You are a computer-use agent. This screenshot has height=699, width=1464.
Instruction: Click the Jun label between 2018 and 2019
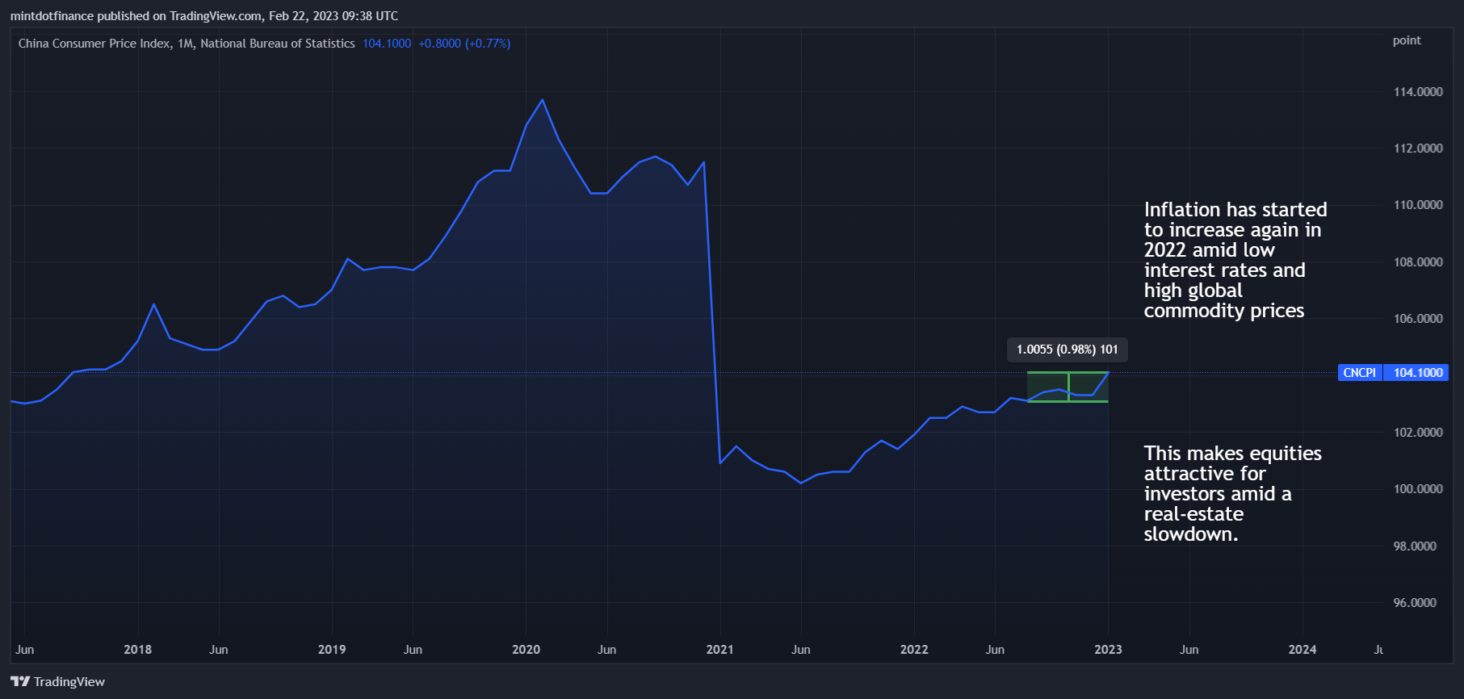(219, 650)
